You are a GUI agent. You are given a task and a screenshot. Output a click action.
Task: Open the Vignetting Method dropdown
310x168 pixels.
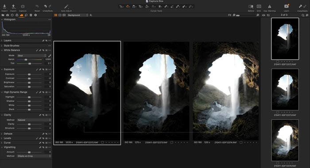[x=34, y=156]
